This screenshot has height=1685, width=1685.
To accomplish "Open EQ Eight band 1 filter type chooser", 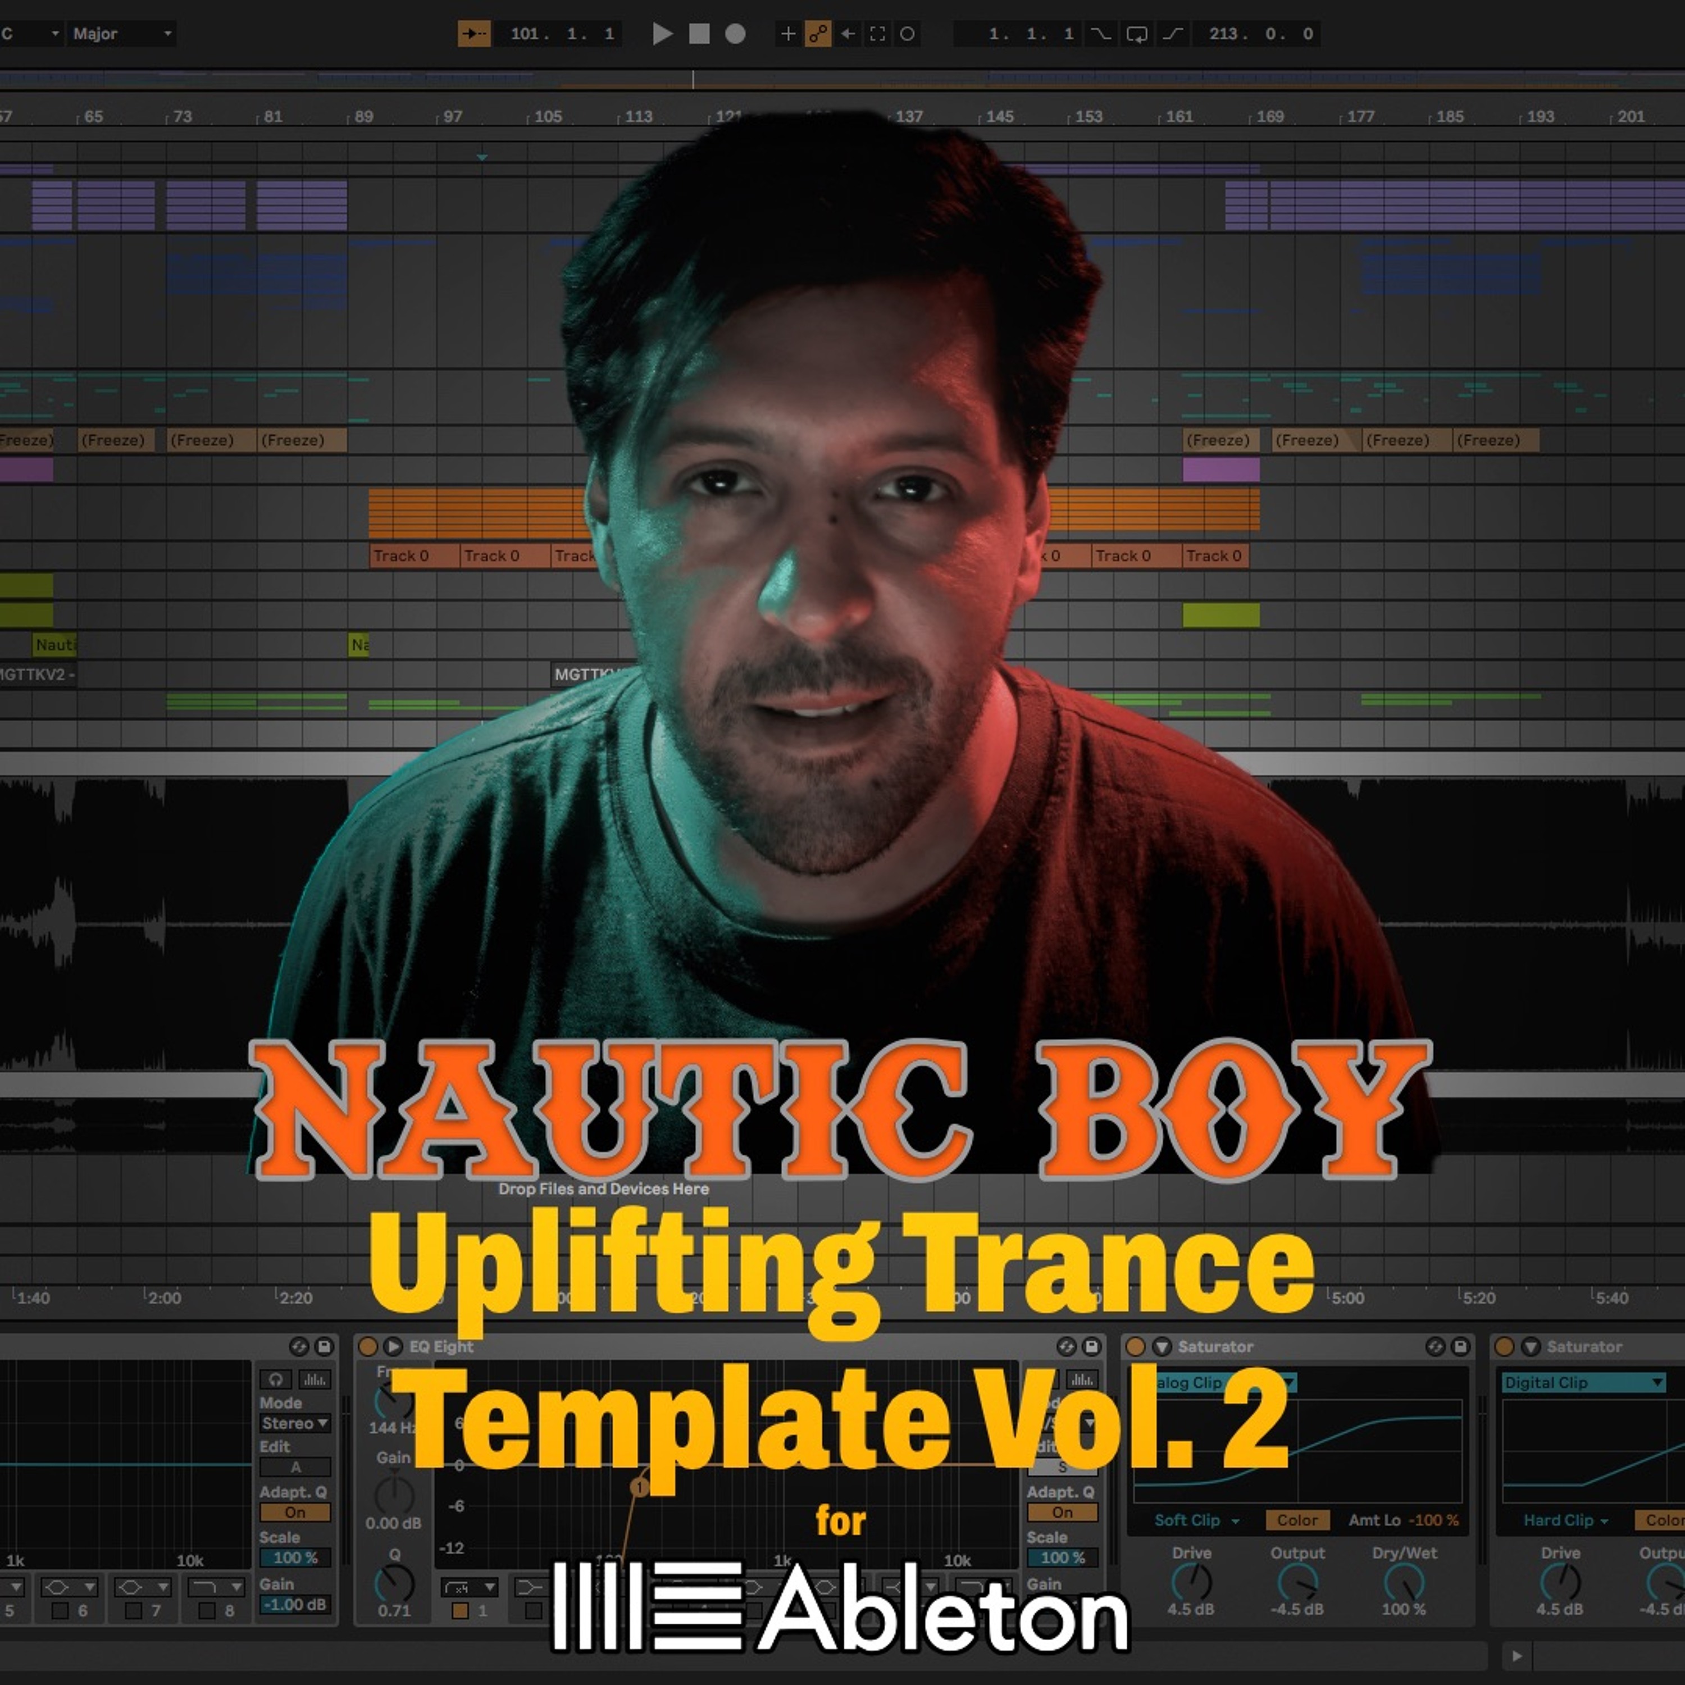I will [x=469, y=1587].
